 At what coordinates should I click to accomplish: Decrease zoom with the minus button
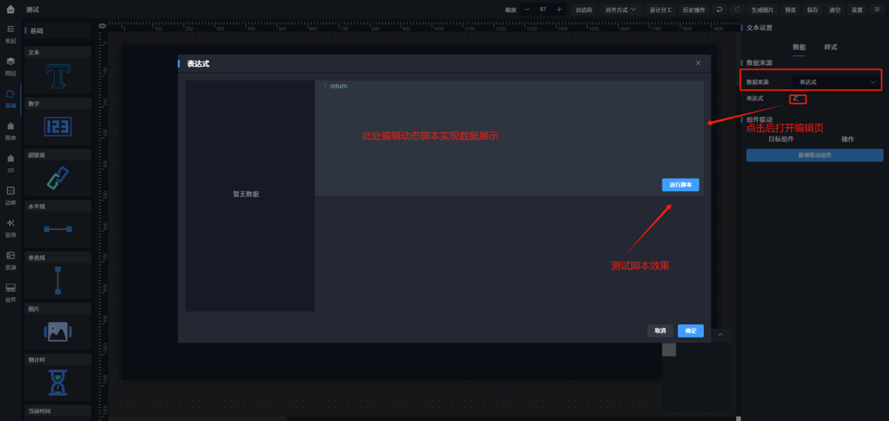527,10
